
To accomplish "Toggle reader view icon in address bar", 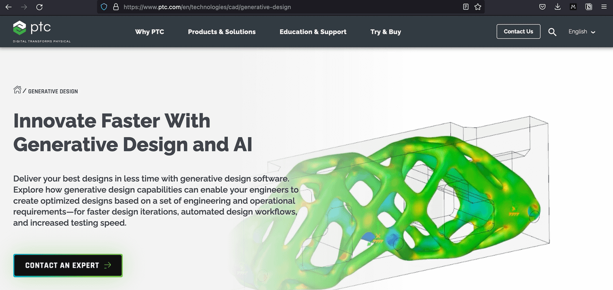I will tap(465, 7).
